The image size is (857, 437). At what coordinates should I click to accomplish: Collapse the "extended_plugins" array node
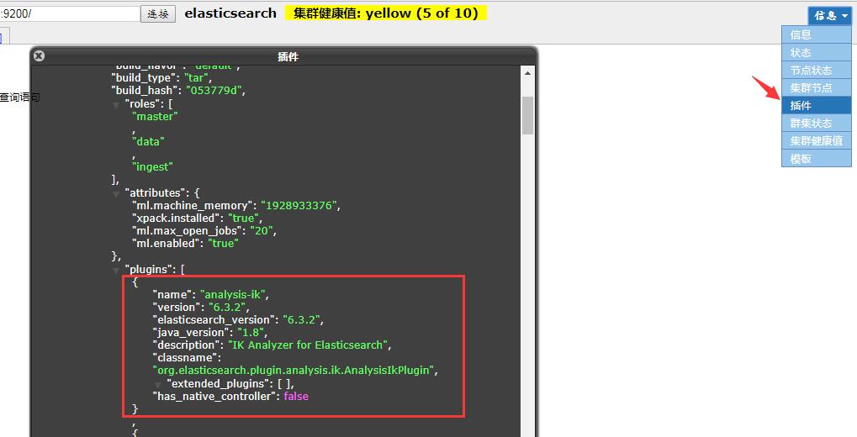coord(158,385)
